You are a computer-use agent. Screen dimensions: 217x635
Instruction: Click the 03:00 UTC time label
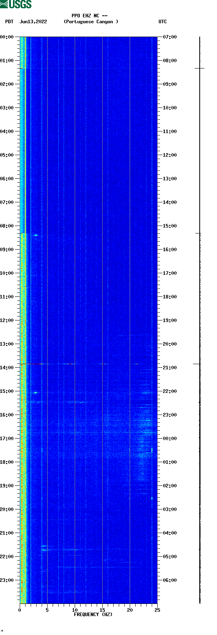pyautogui.click(x=170, y=509)
